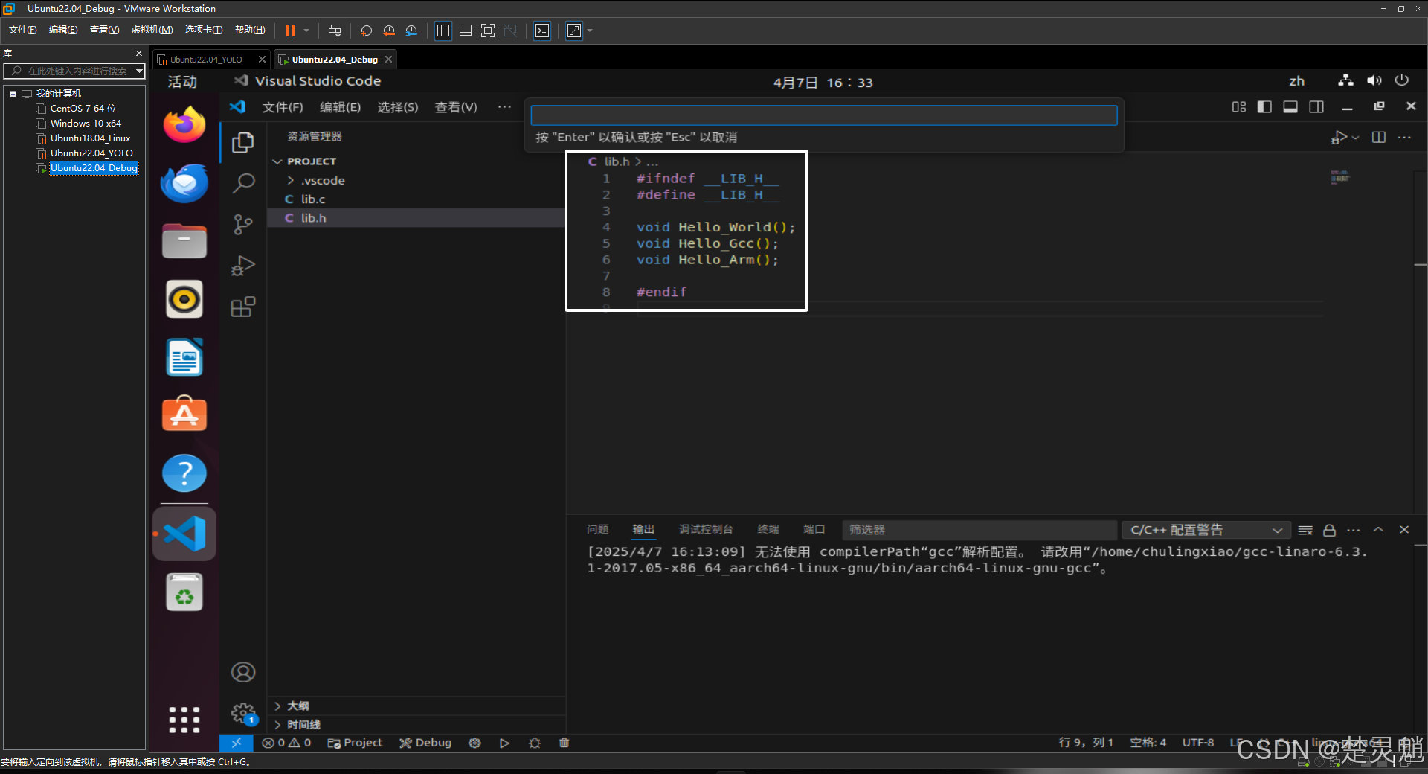The width and height of the screenshot is (1428, 774).
Task: Toggle VMware thumbnail bar view
Action: [466, 31]
